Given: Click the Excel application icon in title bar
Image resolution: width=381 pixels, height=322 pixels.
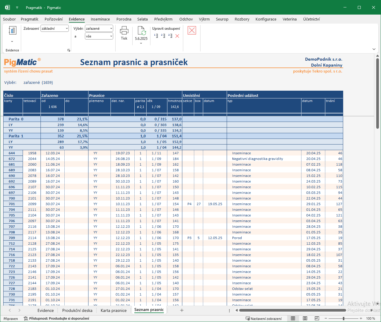Looking at the screenshot, I should [7, 7].
